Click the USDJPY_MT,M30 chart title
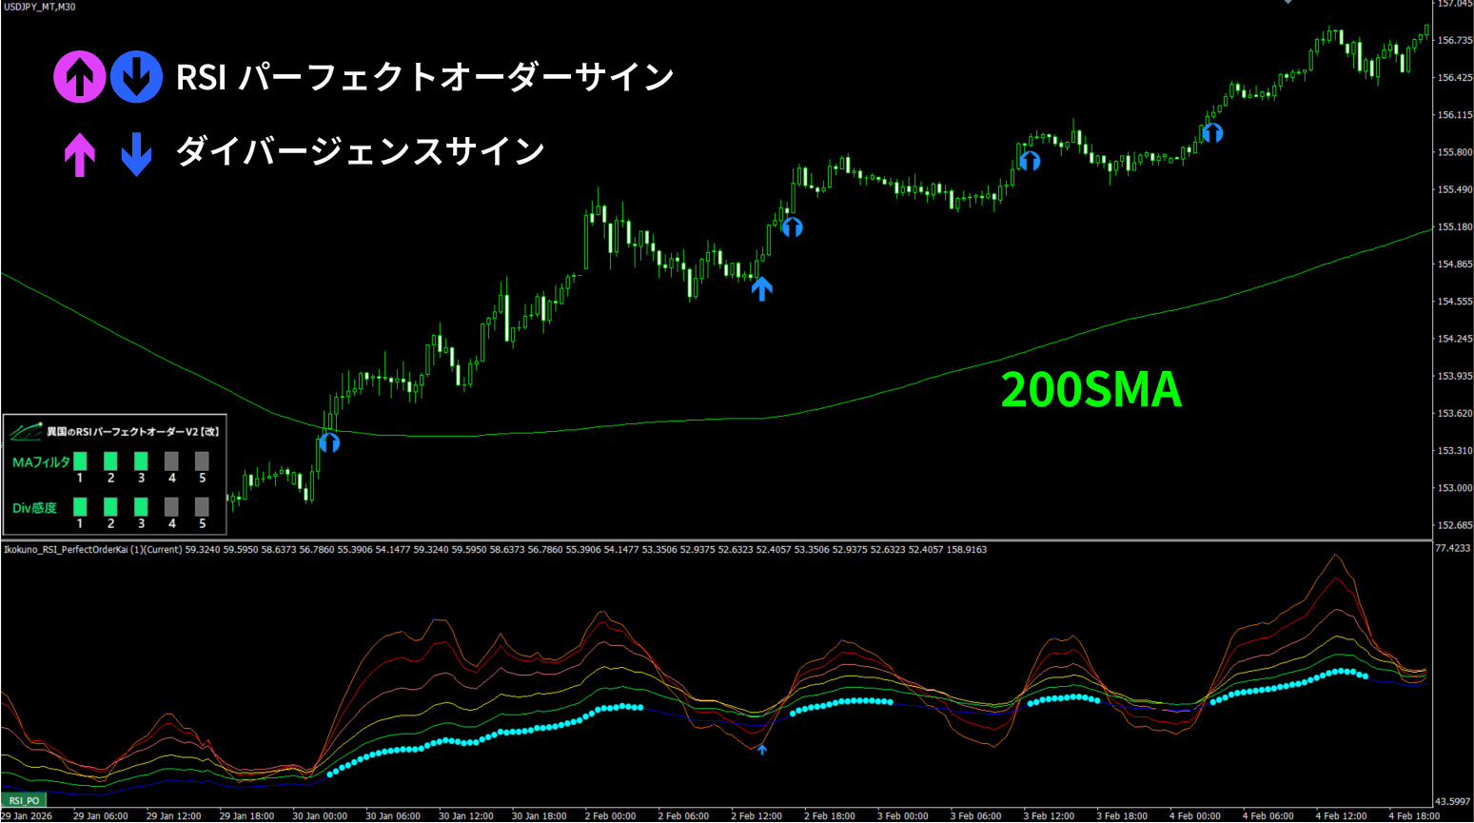Viewport: 1474px width, 823px height. tap(40, 7)
